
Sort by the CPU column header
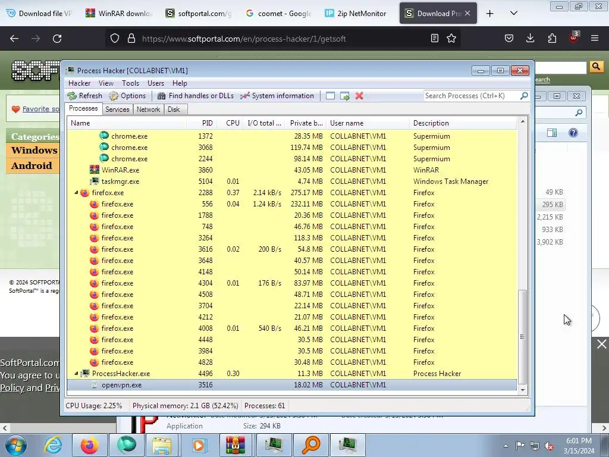pos(229,123)
